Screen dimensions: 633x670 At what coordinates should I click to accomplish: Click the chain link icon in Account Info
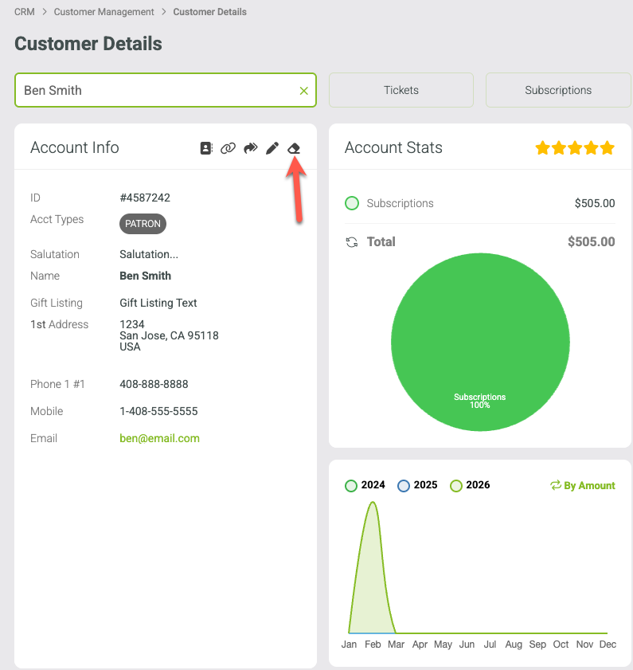(x=228, y=148)
